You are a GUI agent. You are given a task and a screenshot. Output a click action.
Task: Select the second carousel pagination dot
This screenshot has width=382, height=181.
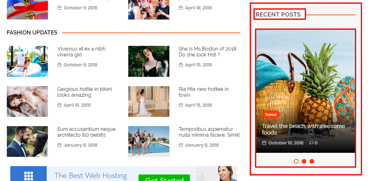tap(304, 161)
